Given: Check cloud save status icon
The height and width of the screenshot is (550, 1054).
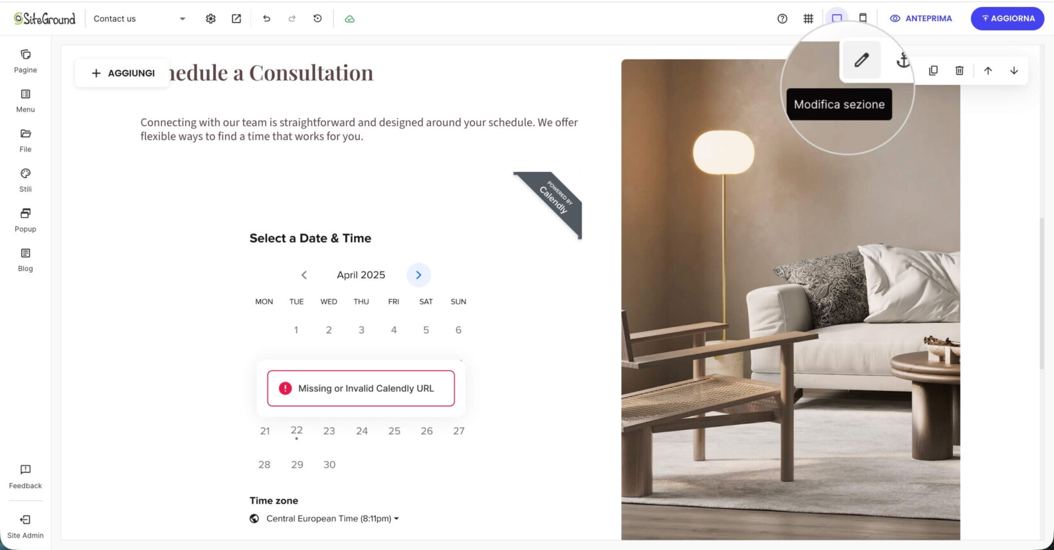Looking at the screenshot, I should pyautogui.click(x=350, y=19).
